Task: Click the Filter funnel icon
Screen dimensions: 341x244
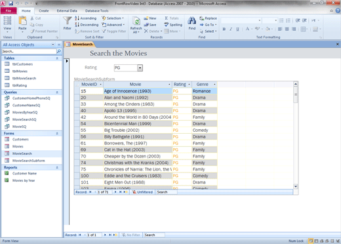Action: 67,21
